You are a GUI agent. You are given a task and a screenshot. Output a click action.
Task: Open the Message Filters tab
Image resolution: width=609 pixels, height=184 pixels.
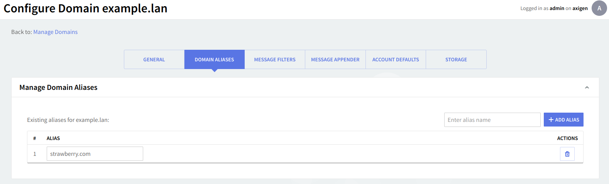pyautogui.click(x=275, y=59)
